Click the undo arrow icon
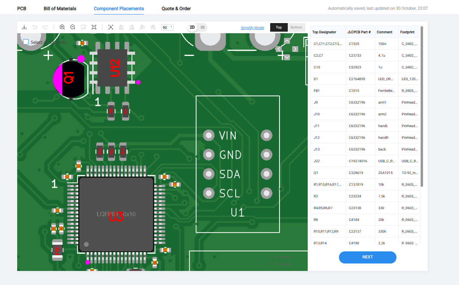The image size is (459, 285). point(35,27)
